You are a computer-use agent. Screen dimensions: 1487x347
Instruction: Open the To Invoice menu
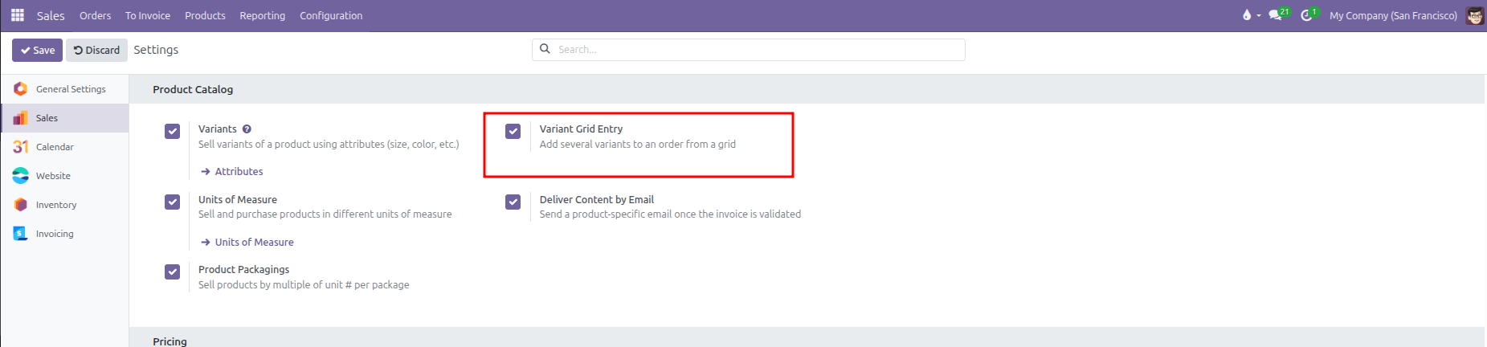148,15
